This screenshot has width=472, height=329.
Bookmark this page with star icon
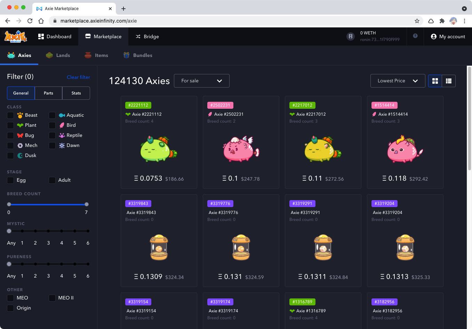(x=417, y=21)
